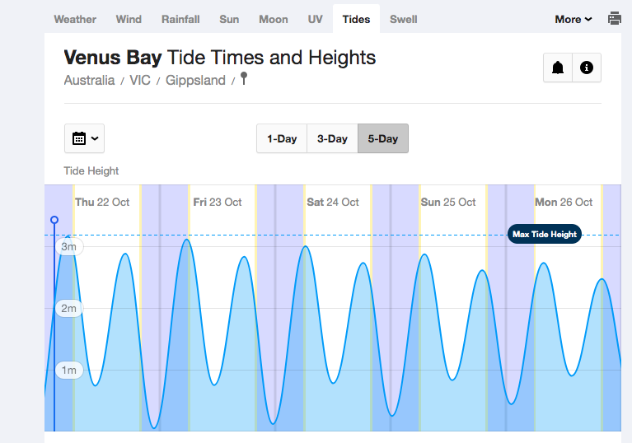
Task: Open the Wind tab
Action: [x=129, y=19]
